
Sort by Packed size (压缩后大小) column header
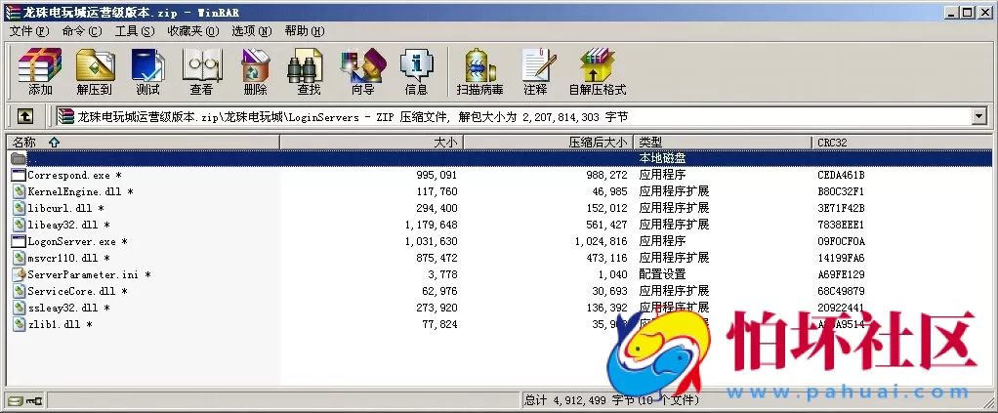[548, 143]
